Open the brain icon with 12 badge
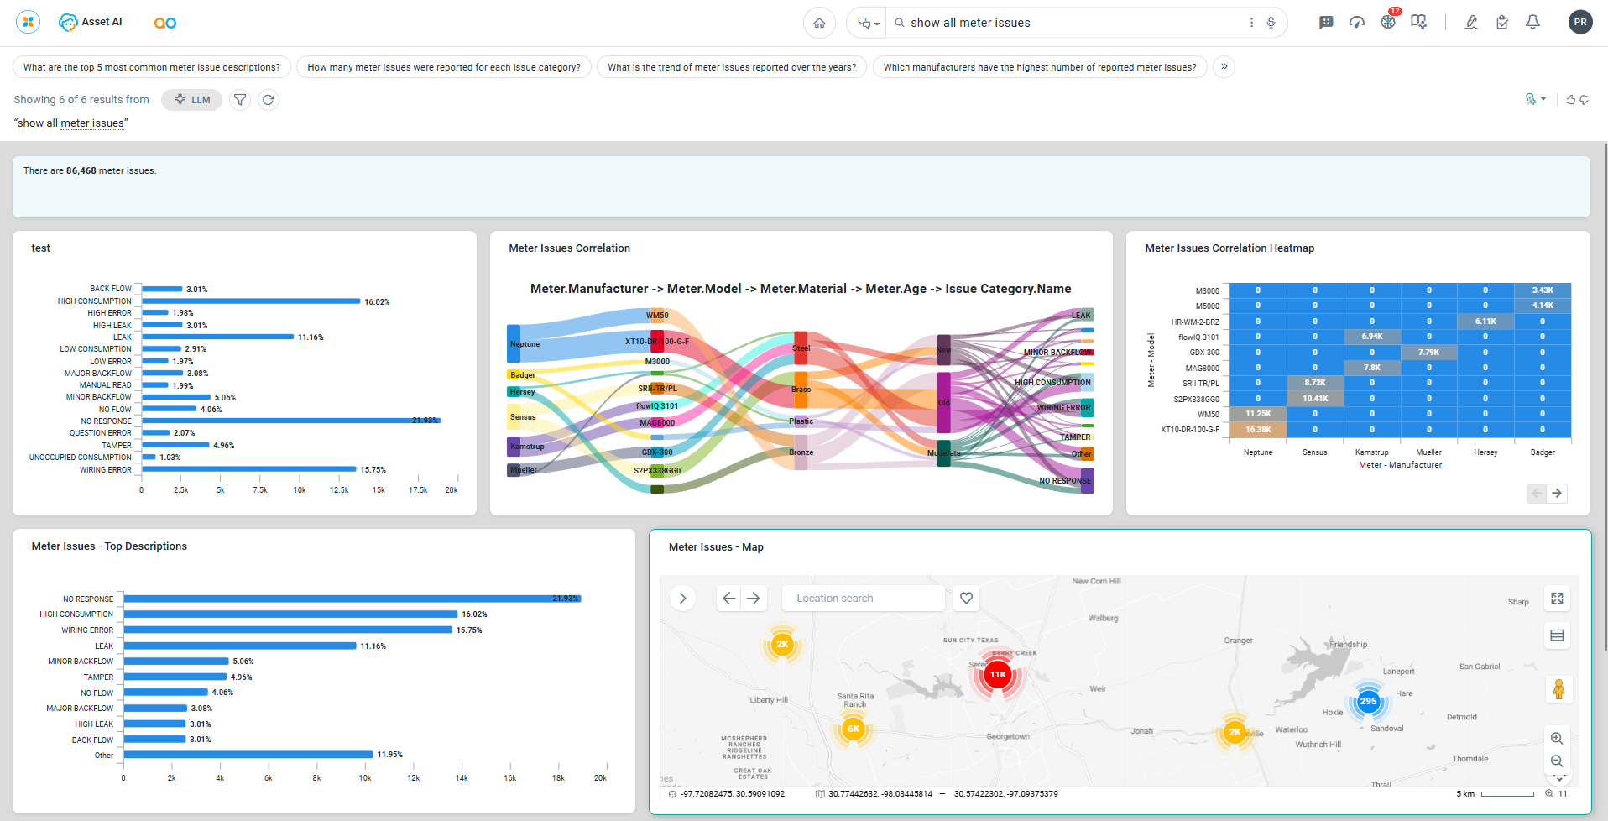 click(1388, 22)
